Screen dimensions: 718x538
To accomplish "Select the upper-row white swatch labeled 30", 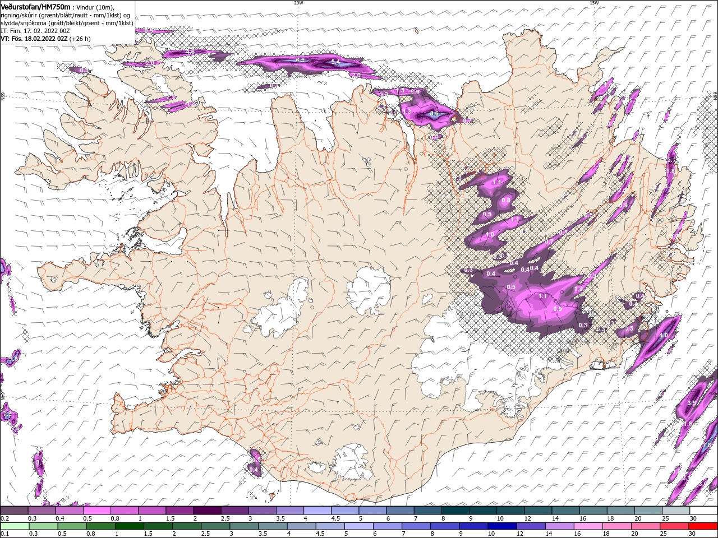I will (x=703, y=511).
